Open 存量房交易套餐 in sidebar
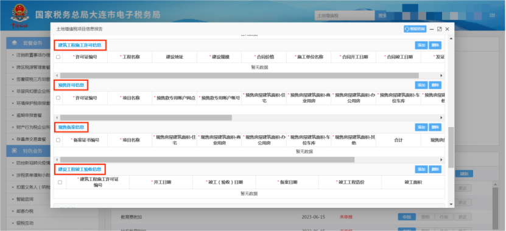The image size is (506, 231). [31, 139]
